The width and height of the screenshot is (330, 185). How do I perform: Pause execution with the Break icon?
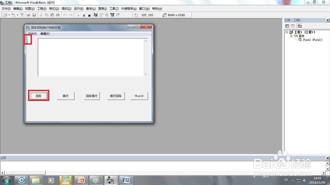(x=84, y=15)
